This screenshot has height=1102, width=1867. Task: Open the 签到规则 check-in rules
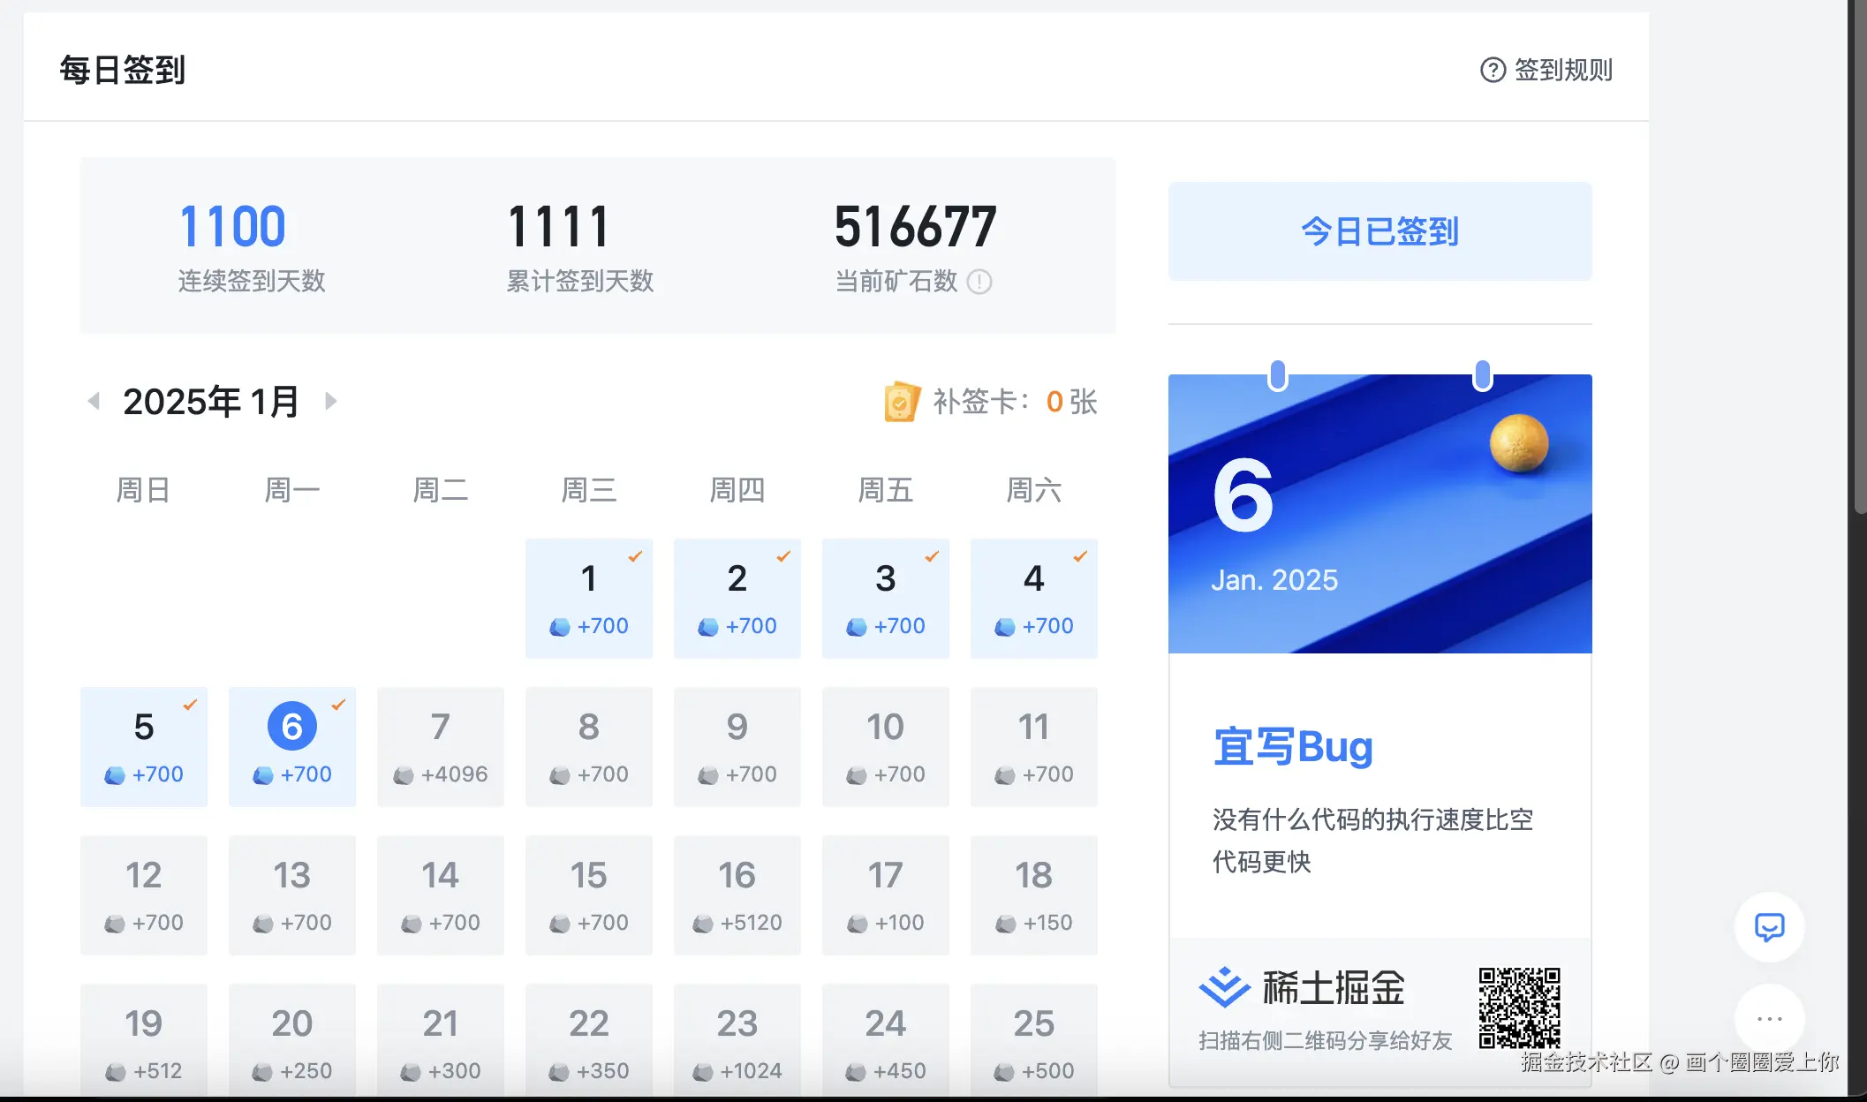point(1562,72)
